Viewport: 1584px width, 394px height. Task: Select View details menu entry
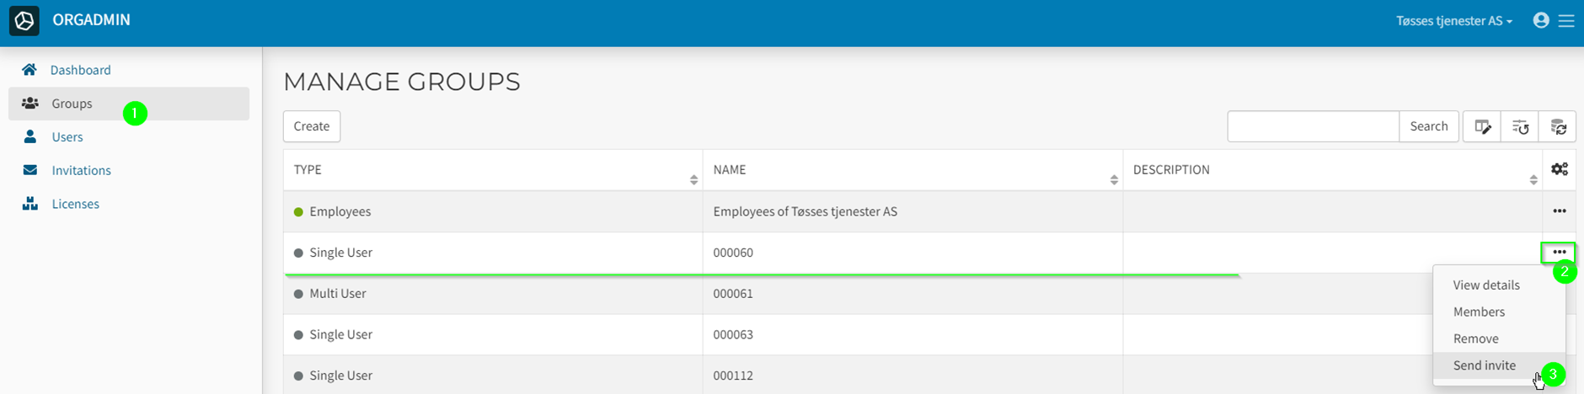[x=1485, y=285]
